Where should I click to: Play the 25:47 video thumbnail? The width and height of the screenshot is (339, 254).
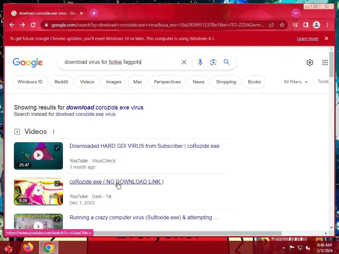tap(38, 156)
